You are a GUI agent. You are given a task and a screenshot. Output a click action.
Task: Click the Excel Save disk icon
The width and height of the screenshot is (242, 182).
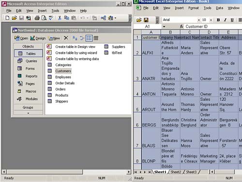coord(146,20)
